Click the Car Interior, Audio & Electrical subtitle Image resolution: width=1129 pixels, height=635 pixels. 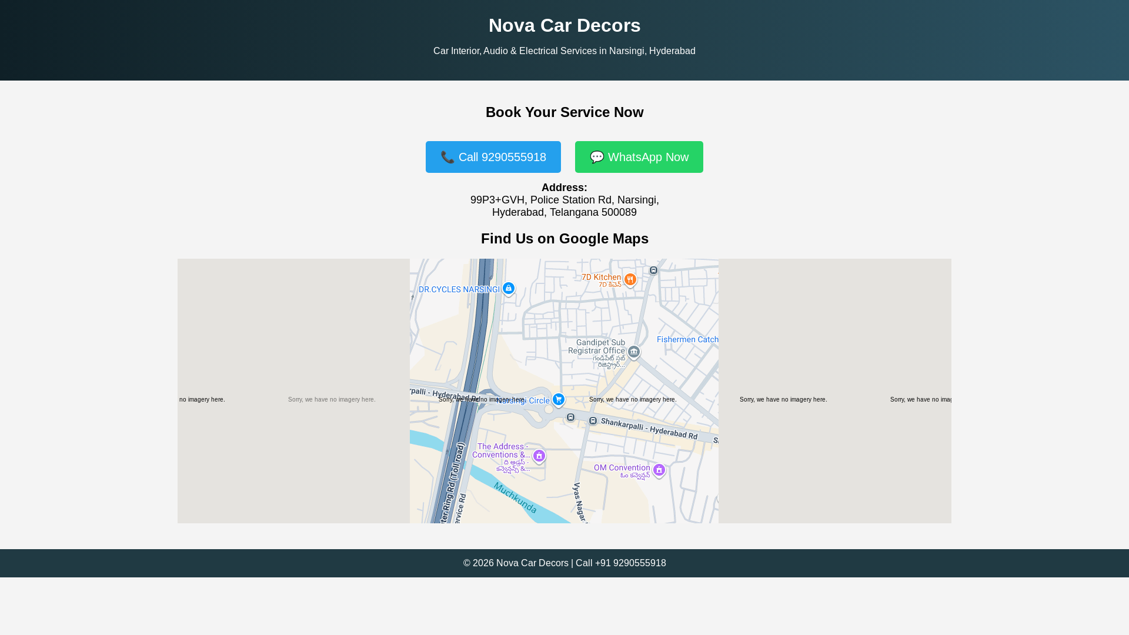tap(564, 51)
